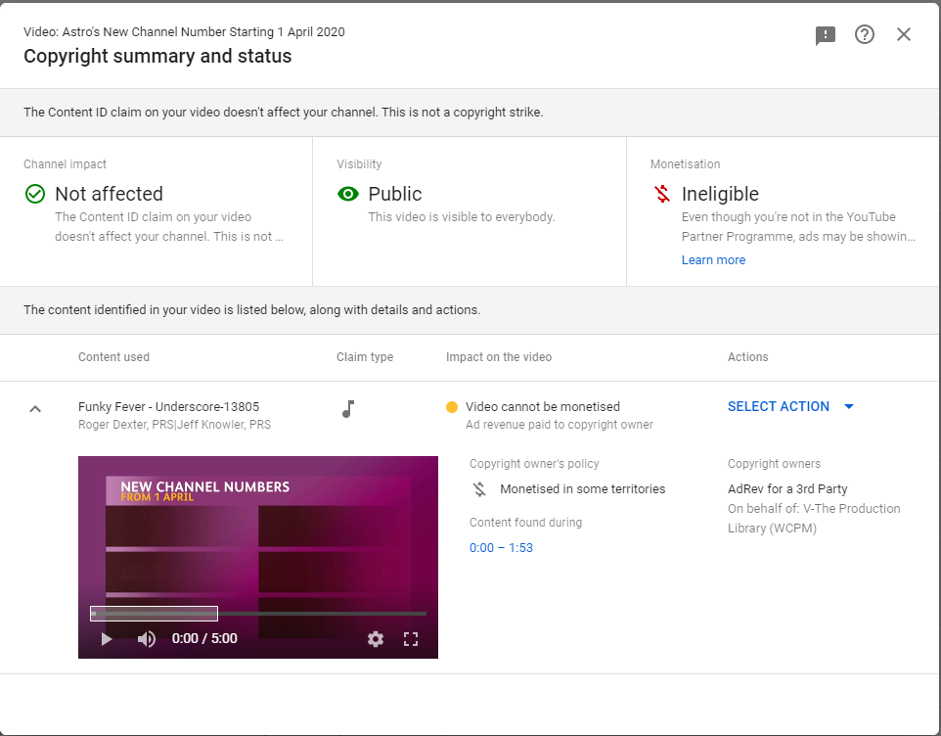941x736 pixels.
Task: Click the 0:00 / 5:00 time display
Action: [x=204, y=638]
